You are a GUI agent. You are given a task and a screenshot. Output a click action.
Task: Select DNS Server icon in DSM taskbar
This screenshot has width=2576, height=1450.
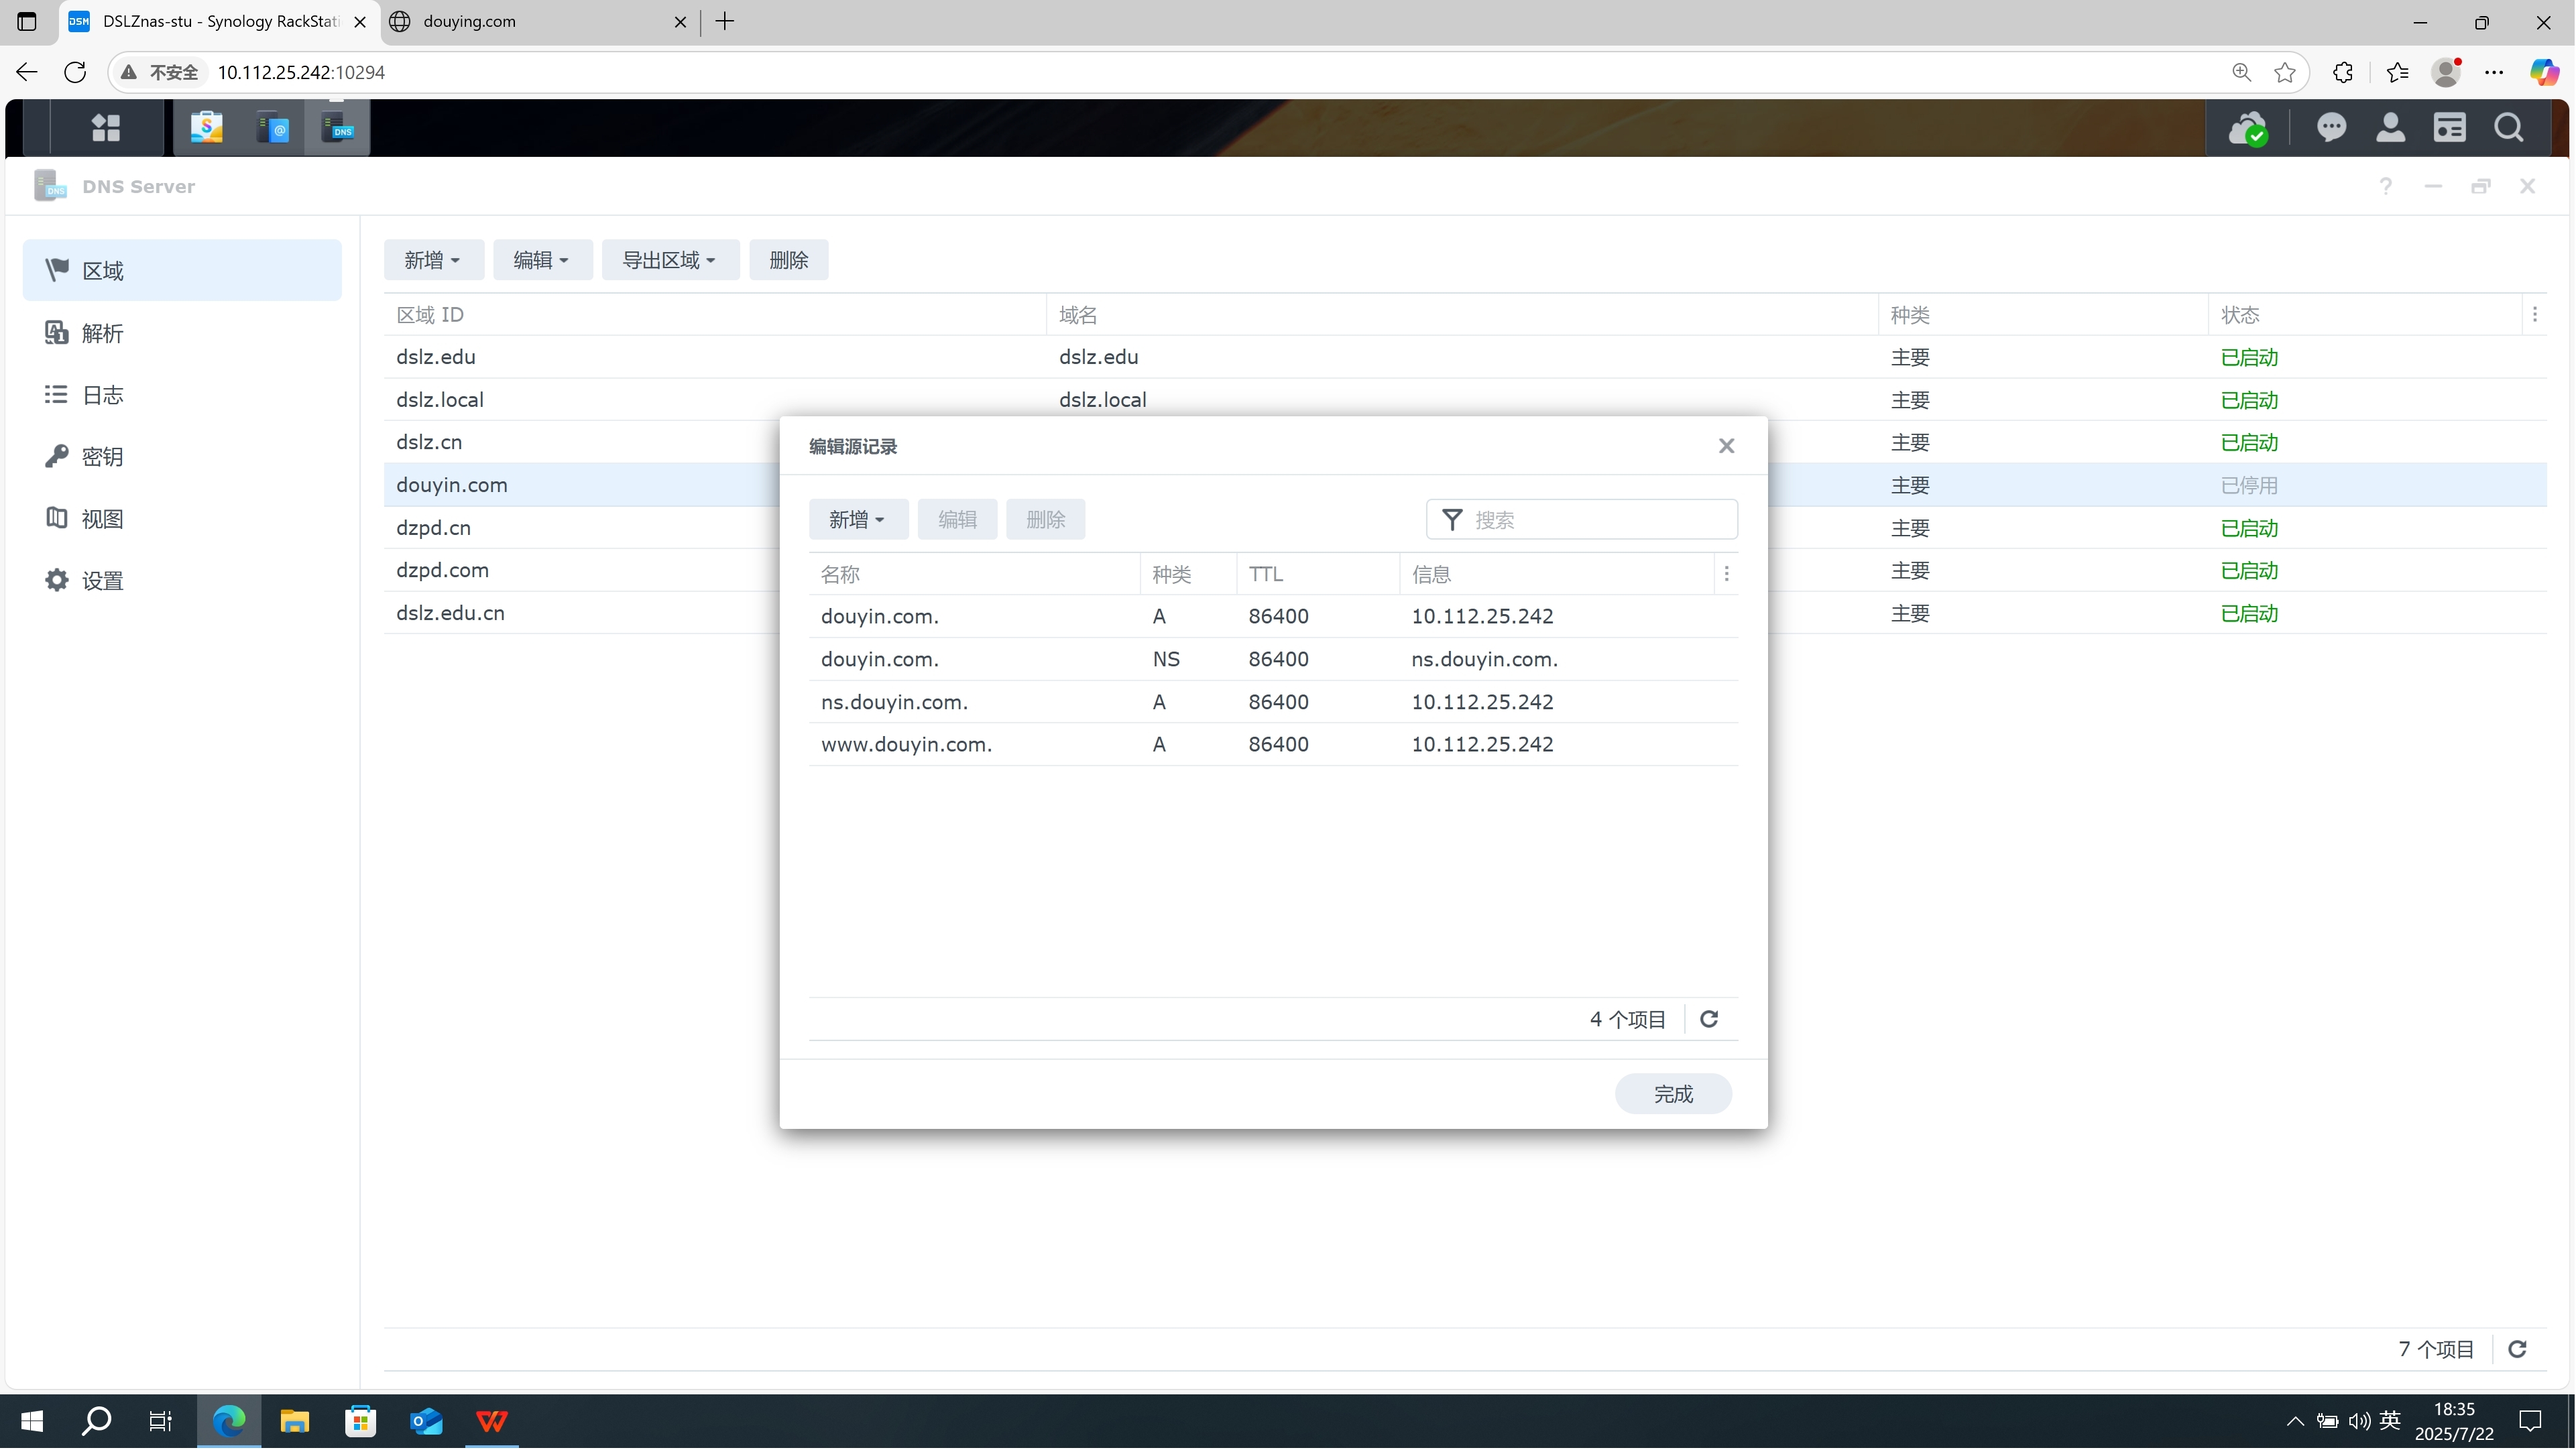337,127
